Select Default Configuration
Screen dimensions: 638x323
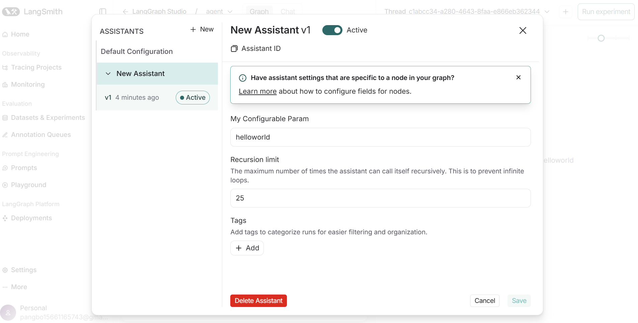tap(157, 52)
